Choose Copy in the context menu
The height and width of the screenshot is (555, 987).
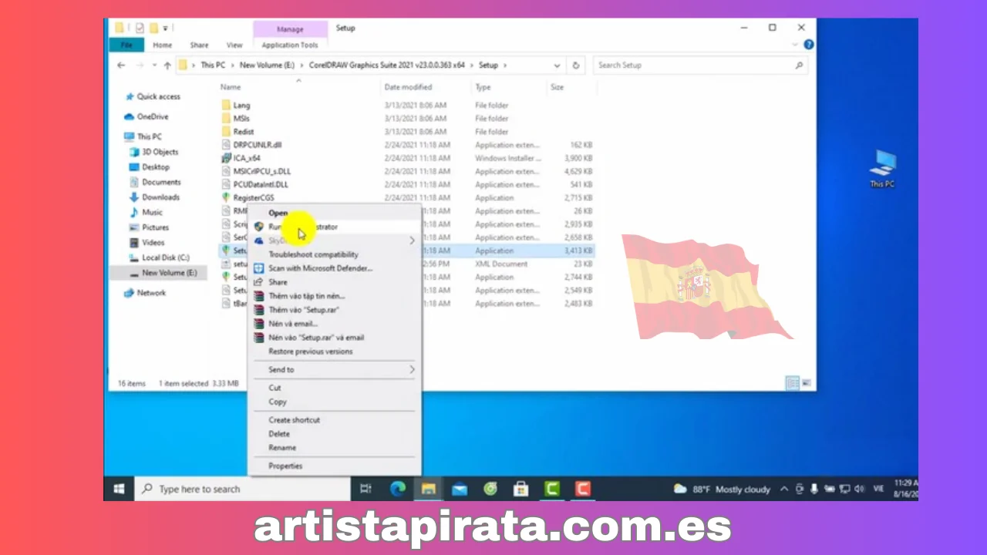coord(335,402)
